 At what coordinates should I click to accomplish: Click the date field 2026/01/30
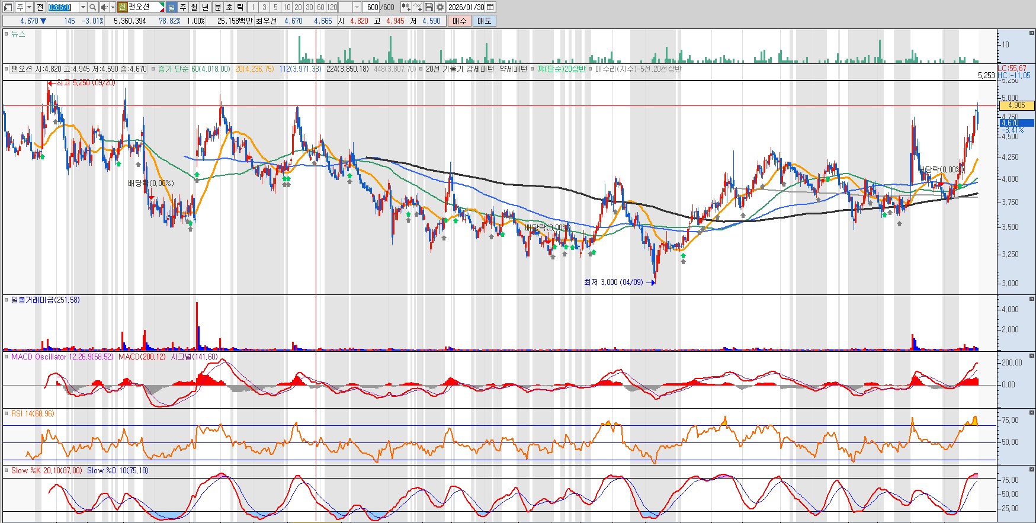click(x=466, y=7)
